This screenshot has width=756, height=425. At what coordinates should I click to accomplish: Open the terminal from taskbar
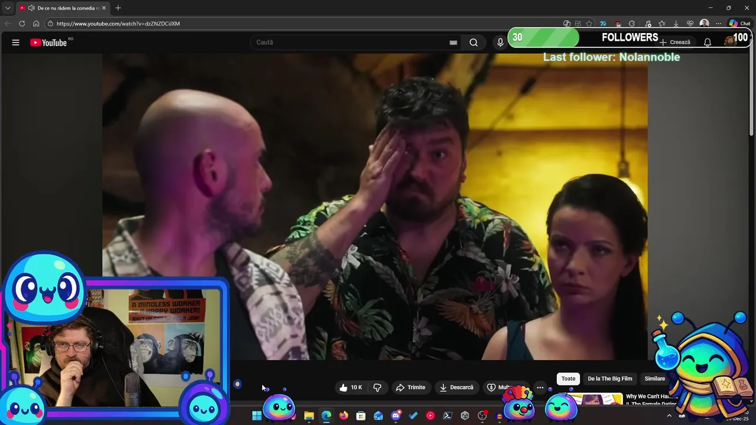(448, 416)
